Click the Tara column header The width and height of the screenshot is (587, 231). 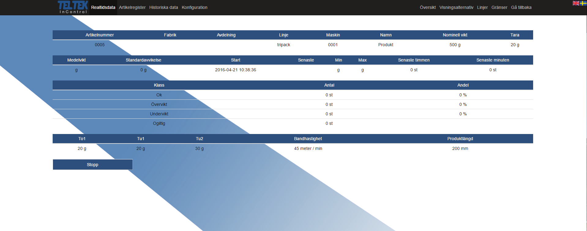click(515, 35)
